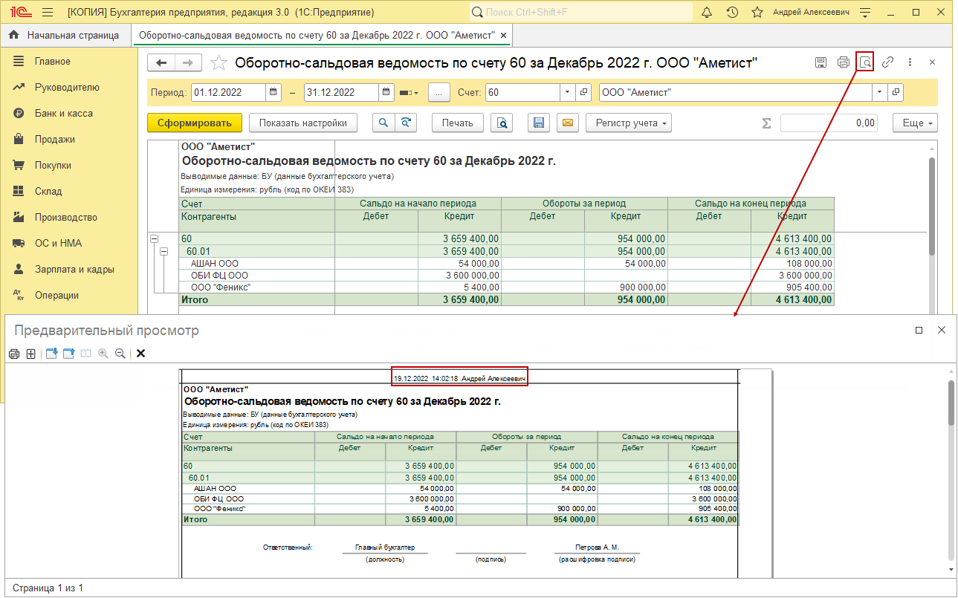The height and width of the screenshot is (598, 958).
Task: Click the ellipsis period selection button
Action: coord(440,93)
